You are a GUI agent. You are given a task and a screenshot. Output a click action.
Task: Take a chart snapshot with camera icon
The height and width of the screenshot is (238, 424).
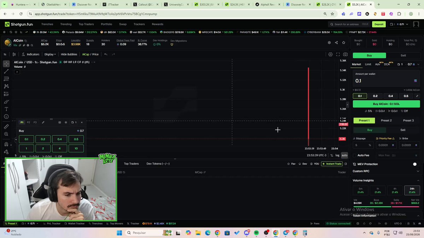point(345,54)
